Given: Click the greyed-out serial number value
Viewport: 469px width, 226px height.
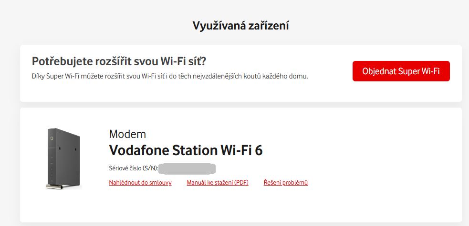Looking at the screenshot, I should pyautogui.click(x=187, y=168).
